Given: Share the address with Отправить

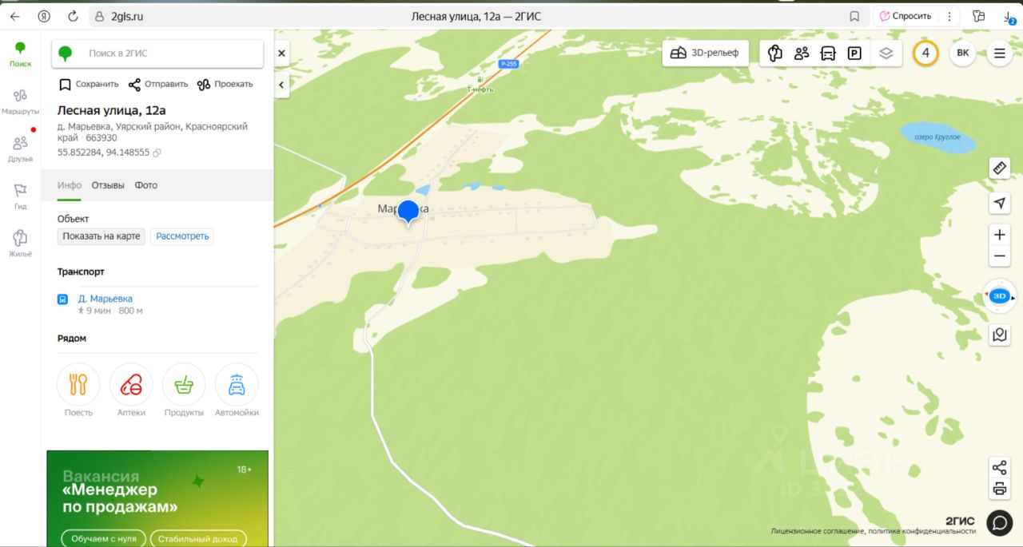Looking at the screenshot, I should point(158,84).
